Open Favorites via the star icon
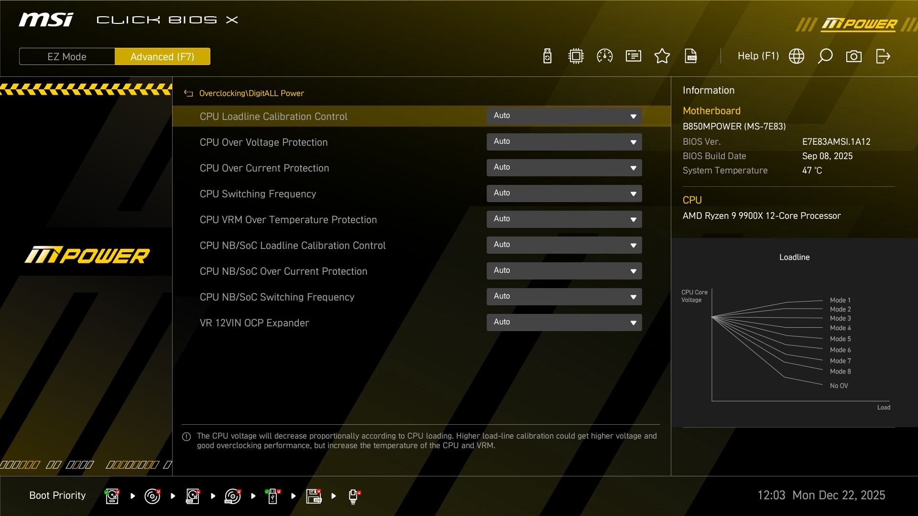Screen dimensions: 918x516 (x=662, y=56)
